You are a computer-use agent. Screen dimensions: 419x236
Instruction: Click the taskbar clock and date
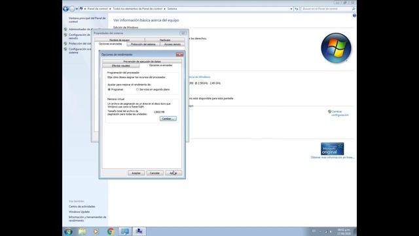click(x=344, y=231)
